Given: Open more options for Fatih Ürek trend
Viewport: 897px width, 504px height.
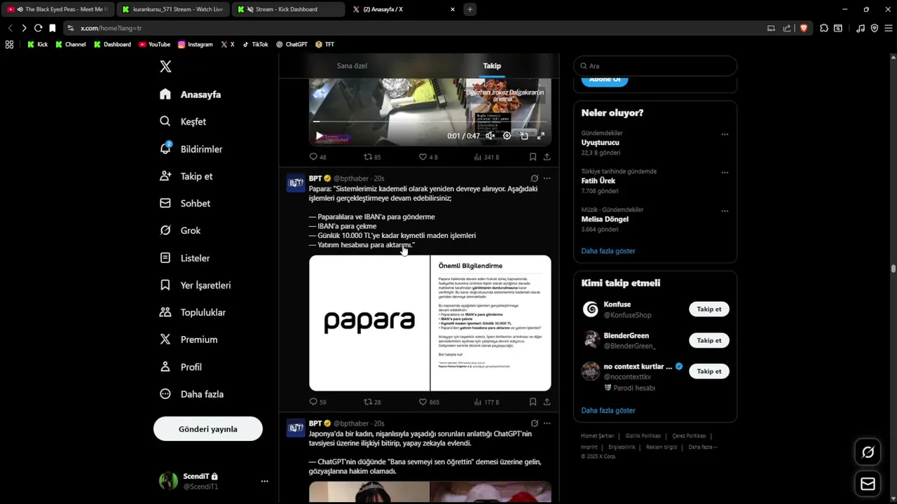Looking at the screenshot, I should click(x=725, y=172).
